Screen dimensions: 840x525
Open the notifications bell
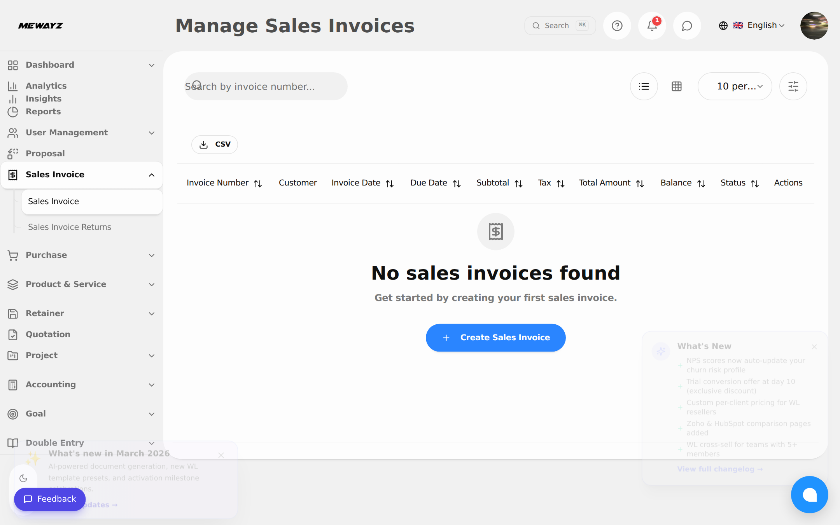click(652, 26)
